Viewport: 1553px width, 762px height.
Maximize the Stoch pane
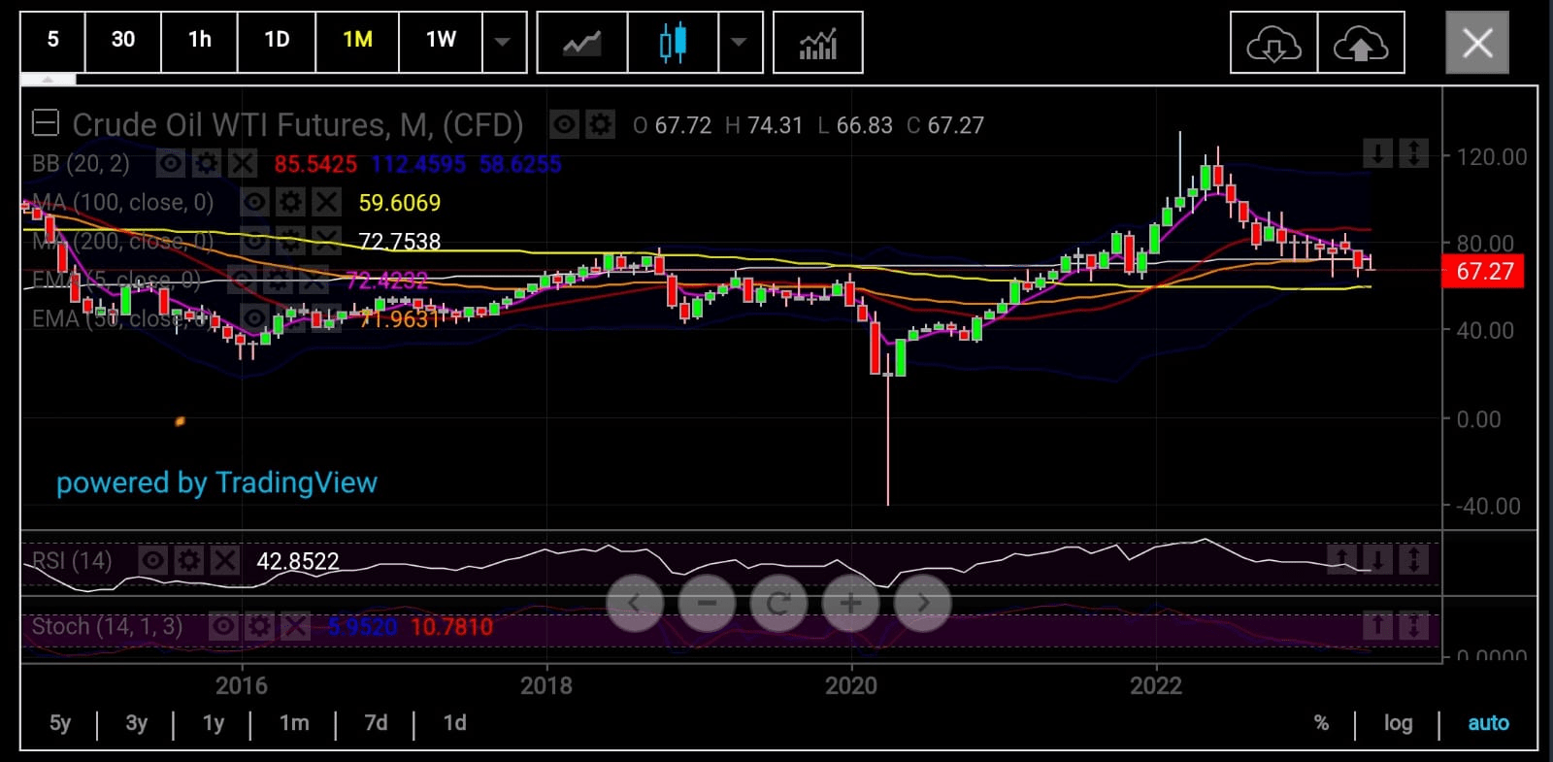(1414, 625)
